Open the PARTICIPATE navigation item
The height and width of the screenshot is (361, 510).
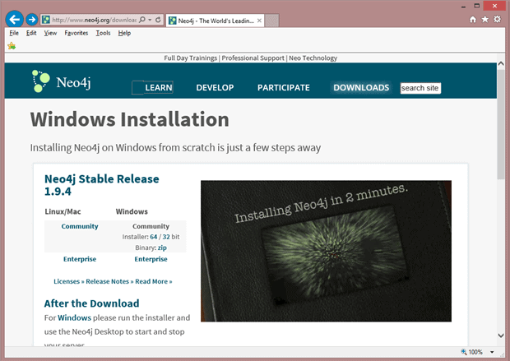(283, 87)
